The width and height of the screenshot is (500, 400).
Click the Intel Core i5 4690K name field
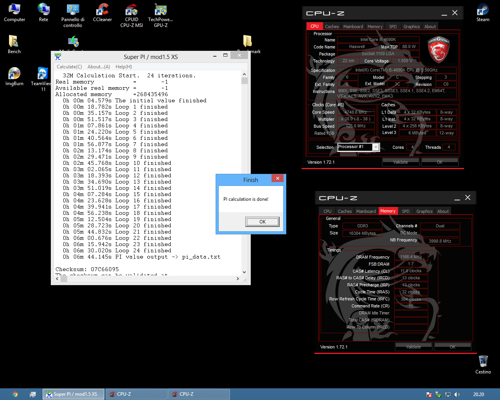click(x=378, y=39)
